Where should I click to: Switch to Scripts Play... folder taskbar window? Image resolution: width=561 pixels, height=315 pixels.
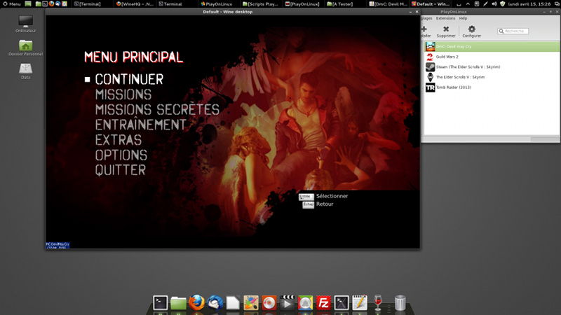coord(260,4)
